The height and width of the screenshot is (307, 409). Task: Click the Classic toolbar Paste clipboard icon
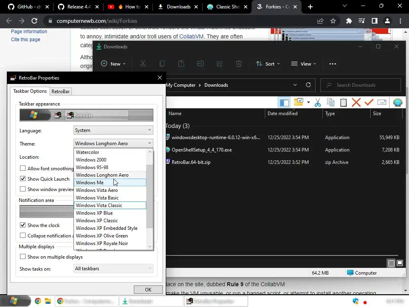click(x=343, y=103)
